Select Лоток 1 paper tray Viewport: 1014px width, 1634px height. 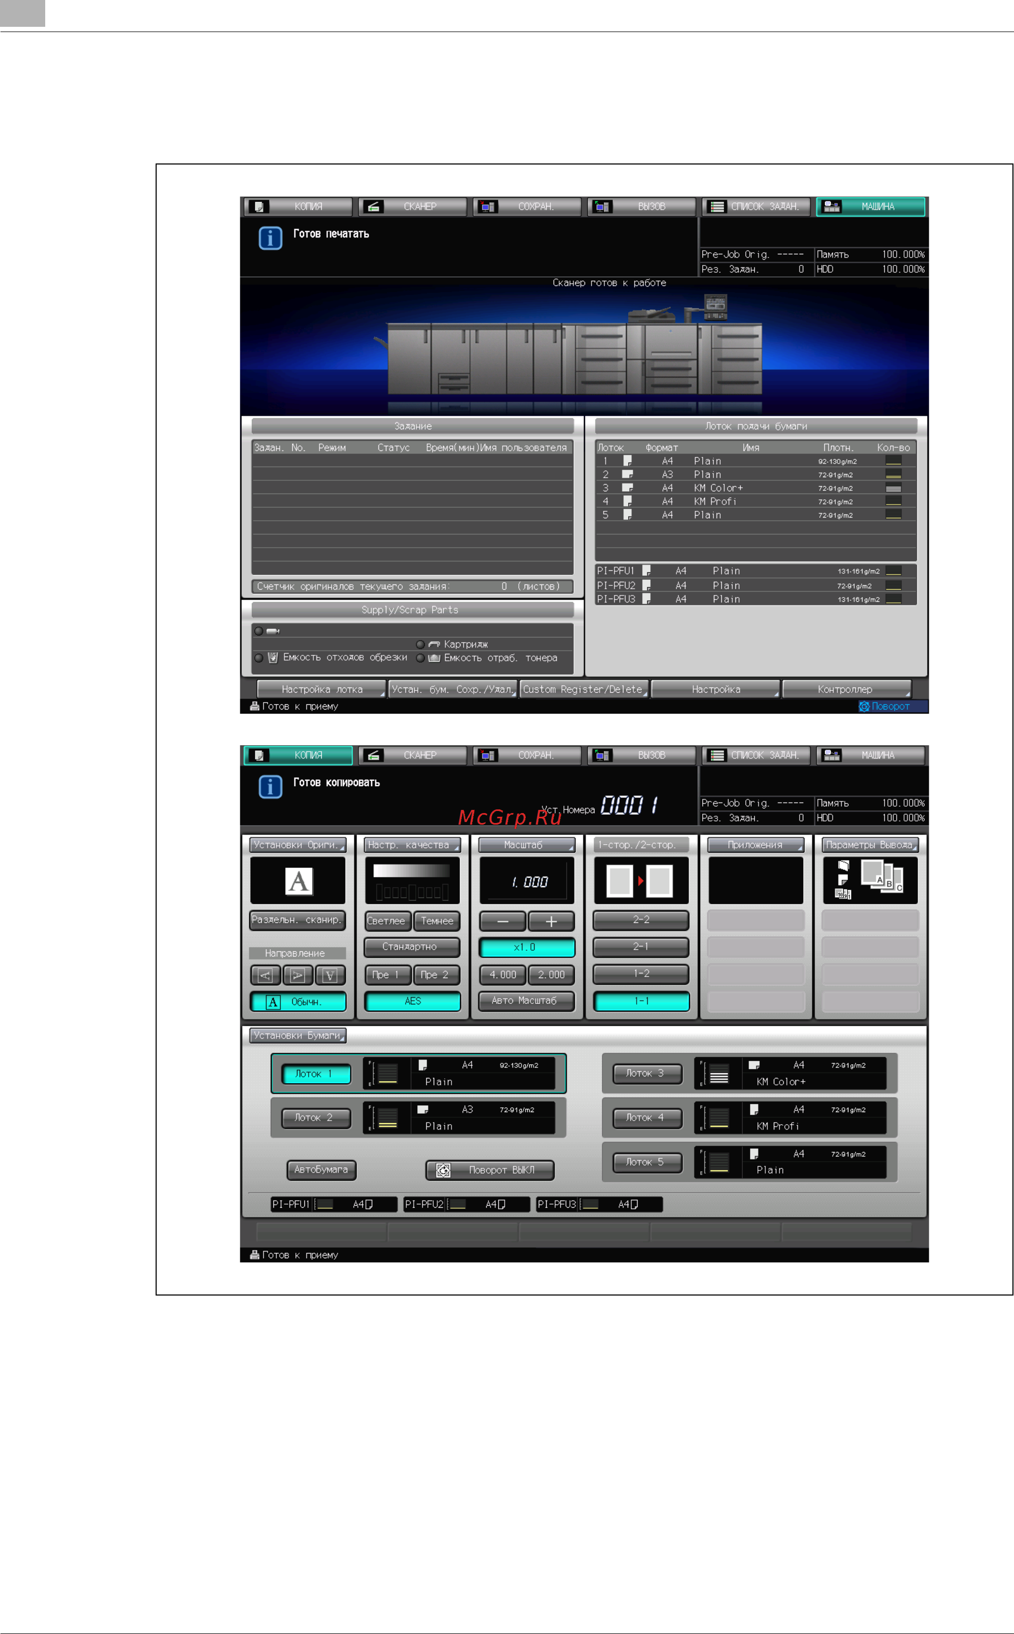[x=316, y=1073]
